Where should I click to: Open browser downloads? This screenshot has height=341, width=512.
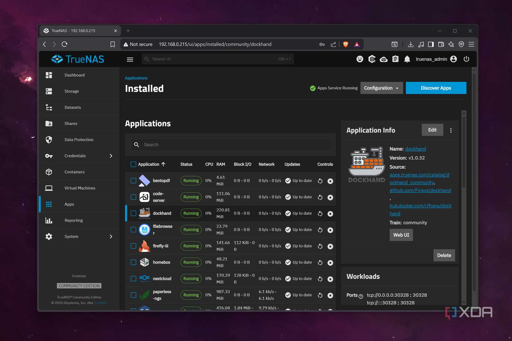coord(411,44)
